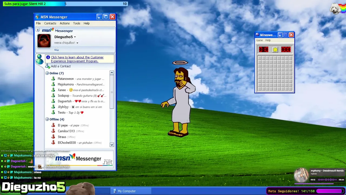Open the Contacts menu in MSN Messenger
This screenshot has width=346, height=195.
click(50, 23)
